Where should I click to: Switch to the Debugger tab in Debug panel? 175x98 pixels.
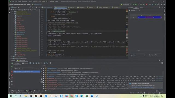point(17,63)
